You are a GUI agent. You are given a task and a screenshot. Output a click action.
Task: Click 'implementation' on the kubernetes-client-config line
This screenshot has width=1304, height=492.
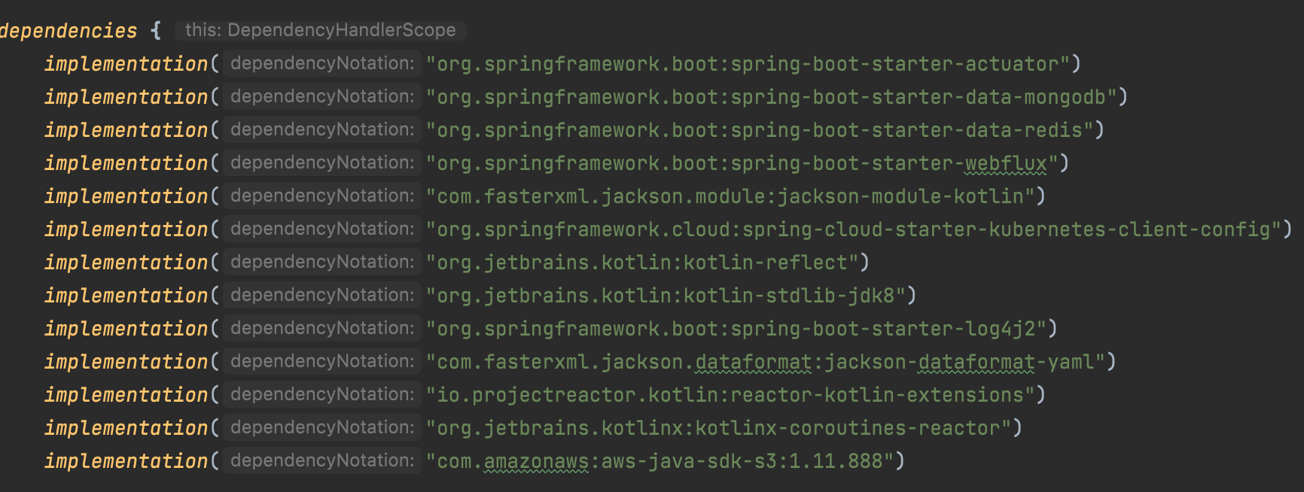[x=126, y=229]
